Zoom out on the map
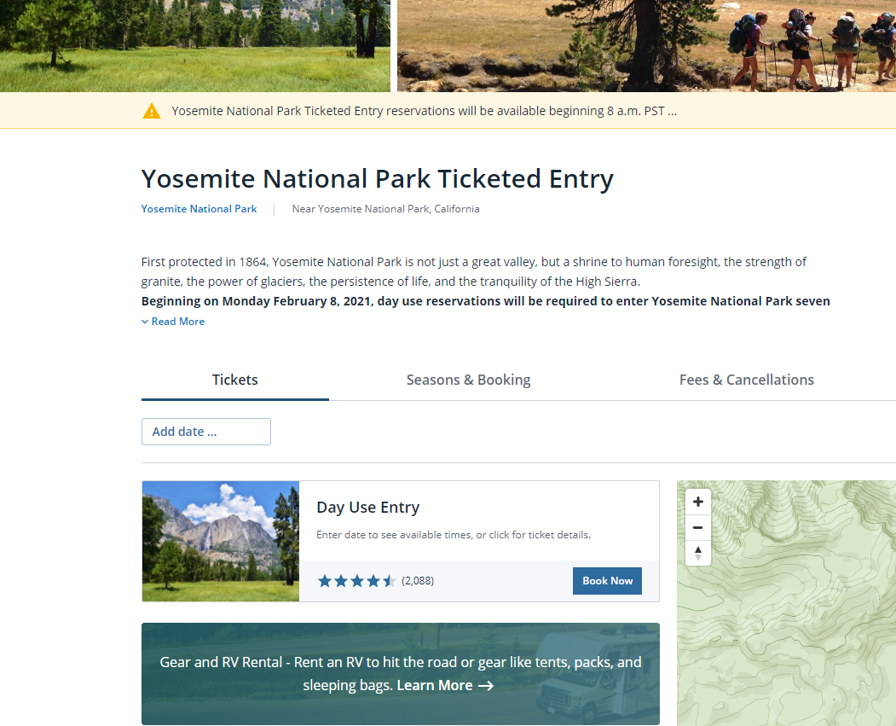This screenshot has height=726, width=896. (x=698, y=527)
